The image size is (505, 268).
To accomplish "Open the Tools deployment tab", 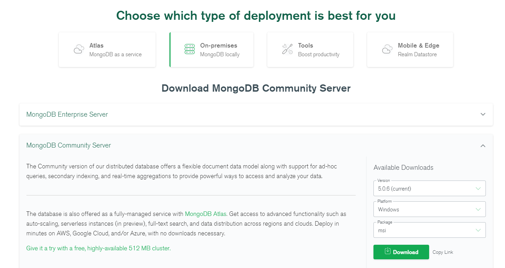I will tap(310, 50).
